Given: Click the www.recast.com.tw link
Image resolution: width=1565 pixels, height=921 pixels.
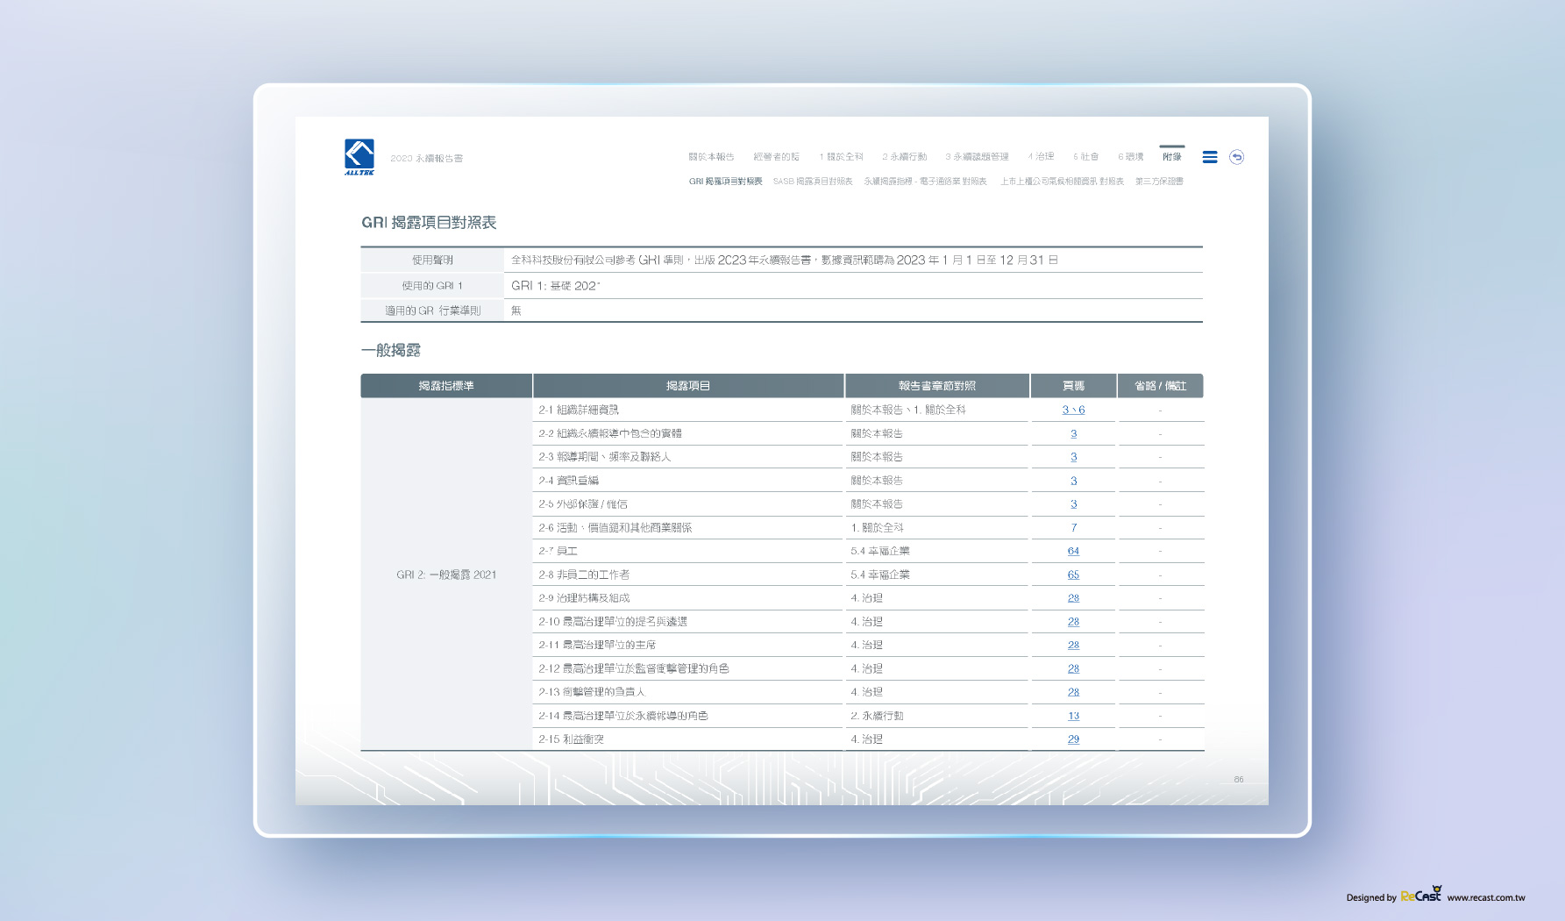Looking at the screenshot, I should [x=1486, y=897].
